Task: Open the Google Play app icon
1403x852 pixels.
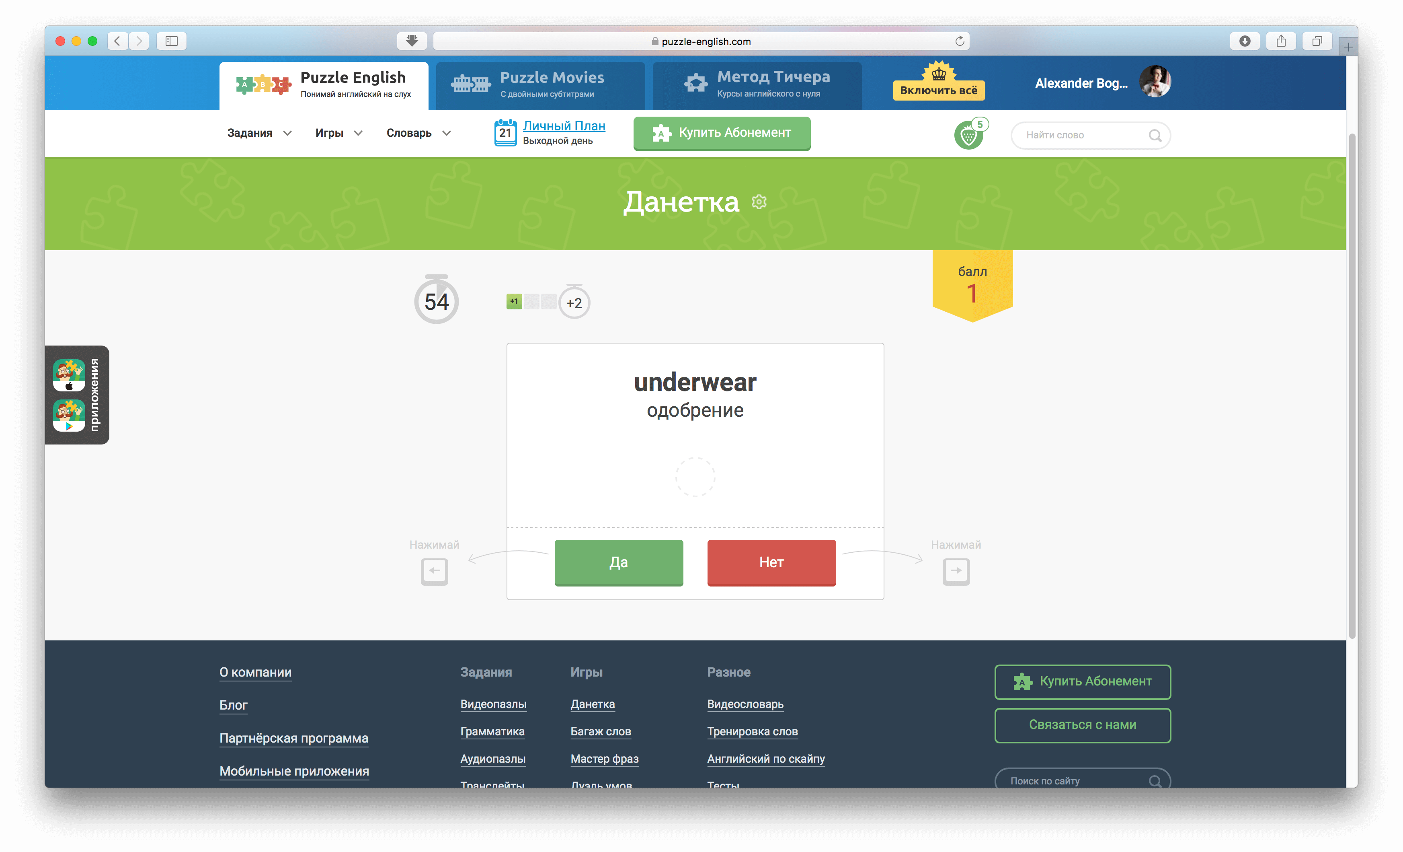Action: pos(69,416)
